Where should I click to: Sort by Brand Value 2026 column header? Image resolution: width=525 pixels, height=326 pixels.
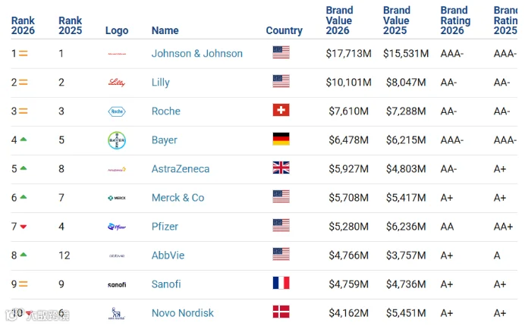click(339, 20)
